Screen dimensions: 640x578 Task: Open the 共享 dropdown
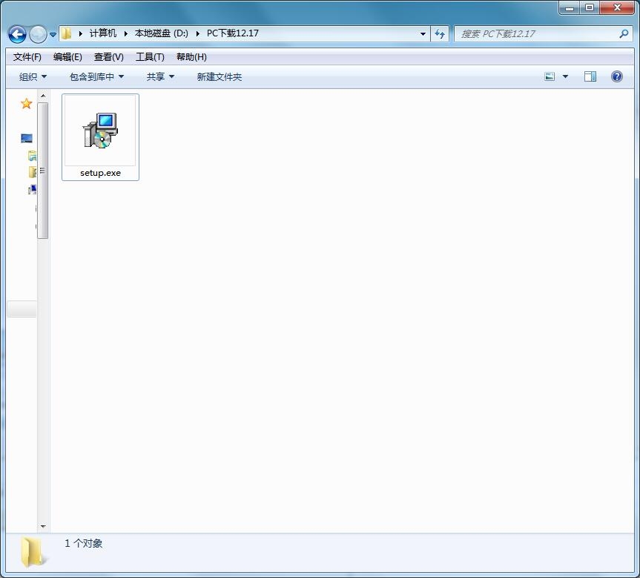pyautogui.click(x=160, y=76)
